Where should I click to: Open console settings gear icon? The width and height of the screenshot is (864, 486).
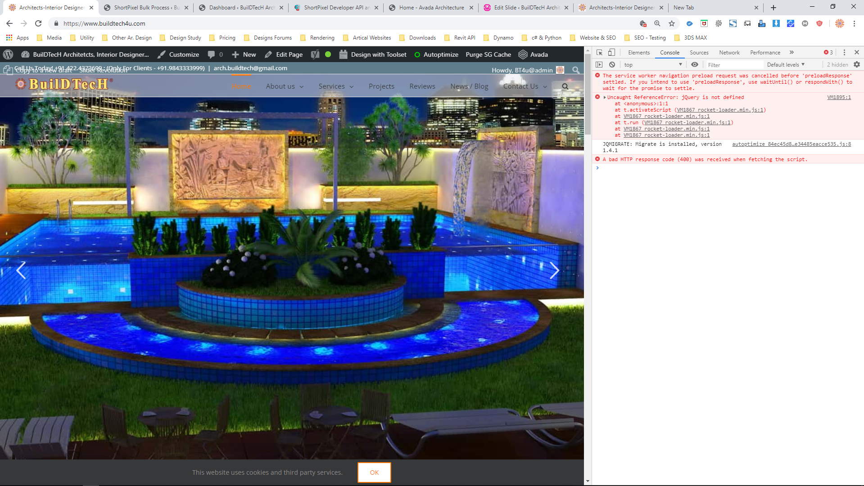857,65
